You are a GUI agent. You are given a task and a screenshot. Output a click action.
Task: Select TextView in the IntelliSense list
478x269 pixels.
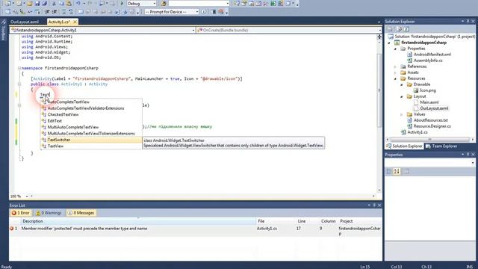pos(91,146)
